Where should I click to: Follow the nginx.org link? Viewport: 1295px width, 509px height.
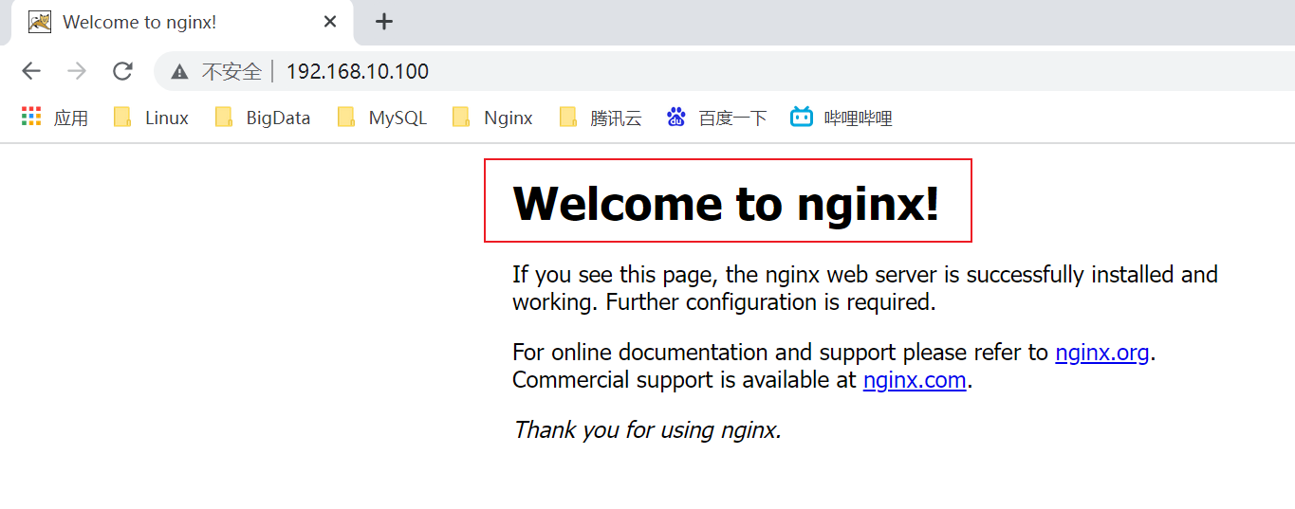coord(1102,353)
